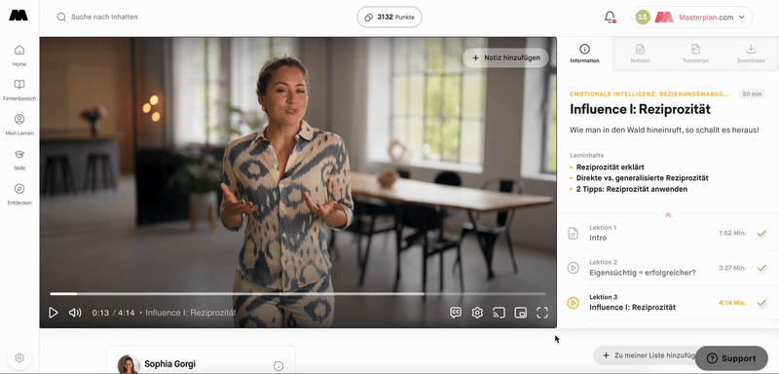Open the settings gear in sidebar bottom

pyautogui.click(x=19, y=357)
